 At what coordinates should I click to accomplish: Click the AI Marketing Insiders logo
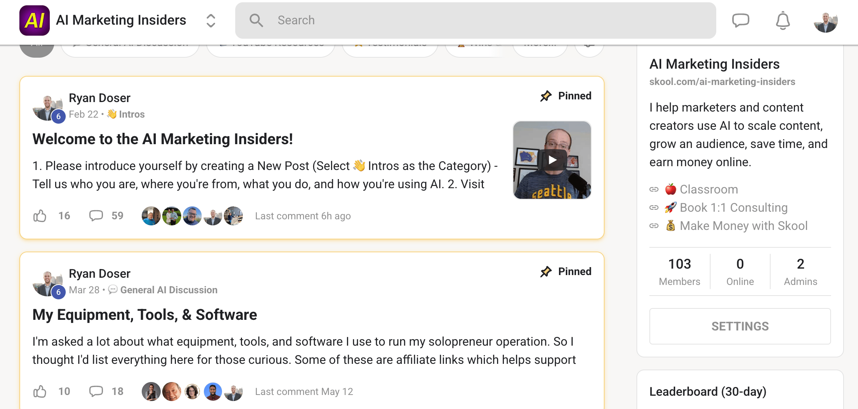click(35, 20)
